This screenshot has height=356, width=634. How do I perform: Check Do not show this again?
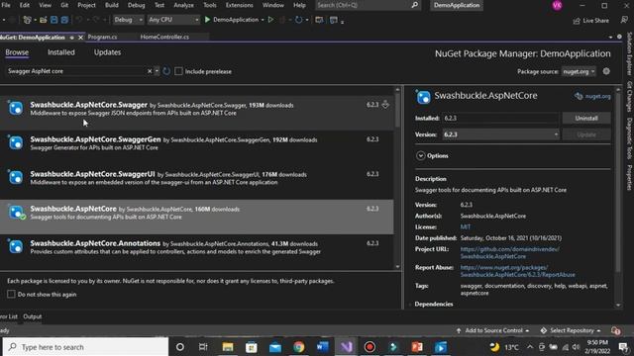pyautogui.click(x=11, y=295)
